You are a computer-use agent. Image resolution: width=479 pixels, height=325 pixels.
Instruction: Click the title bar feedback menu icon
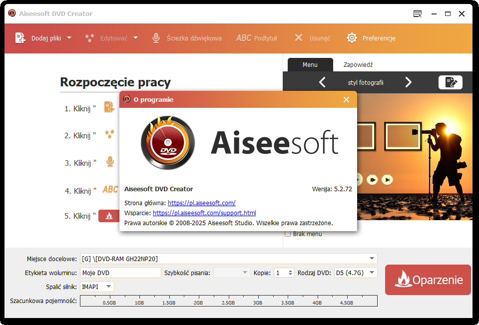(x=417, y=14)
